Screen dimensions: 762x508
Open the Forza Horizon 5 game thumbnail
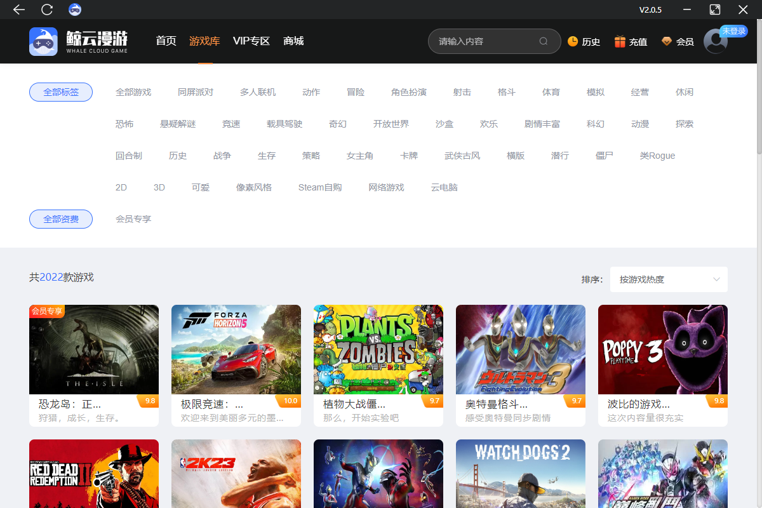tap(236, 349)
